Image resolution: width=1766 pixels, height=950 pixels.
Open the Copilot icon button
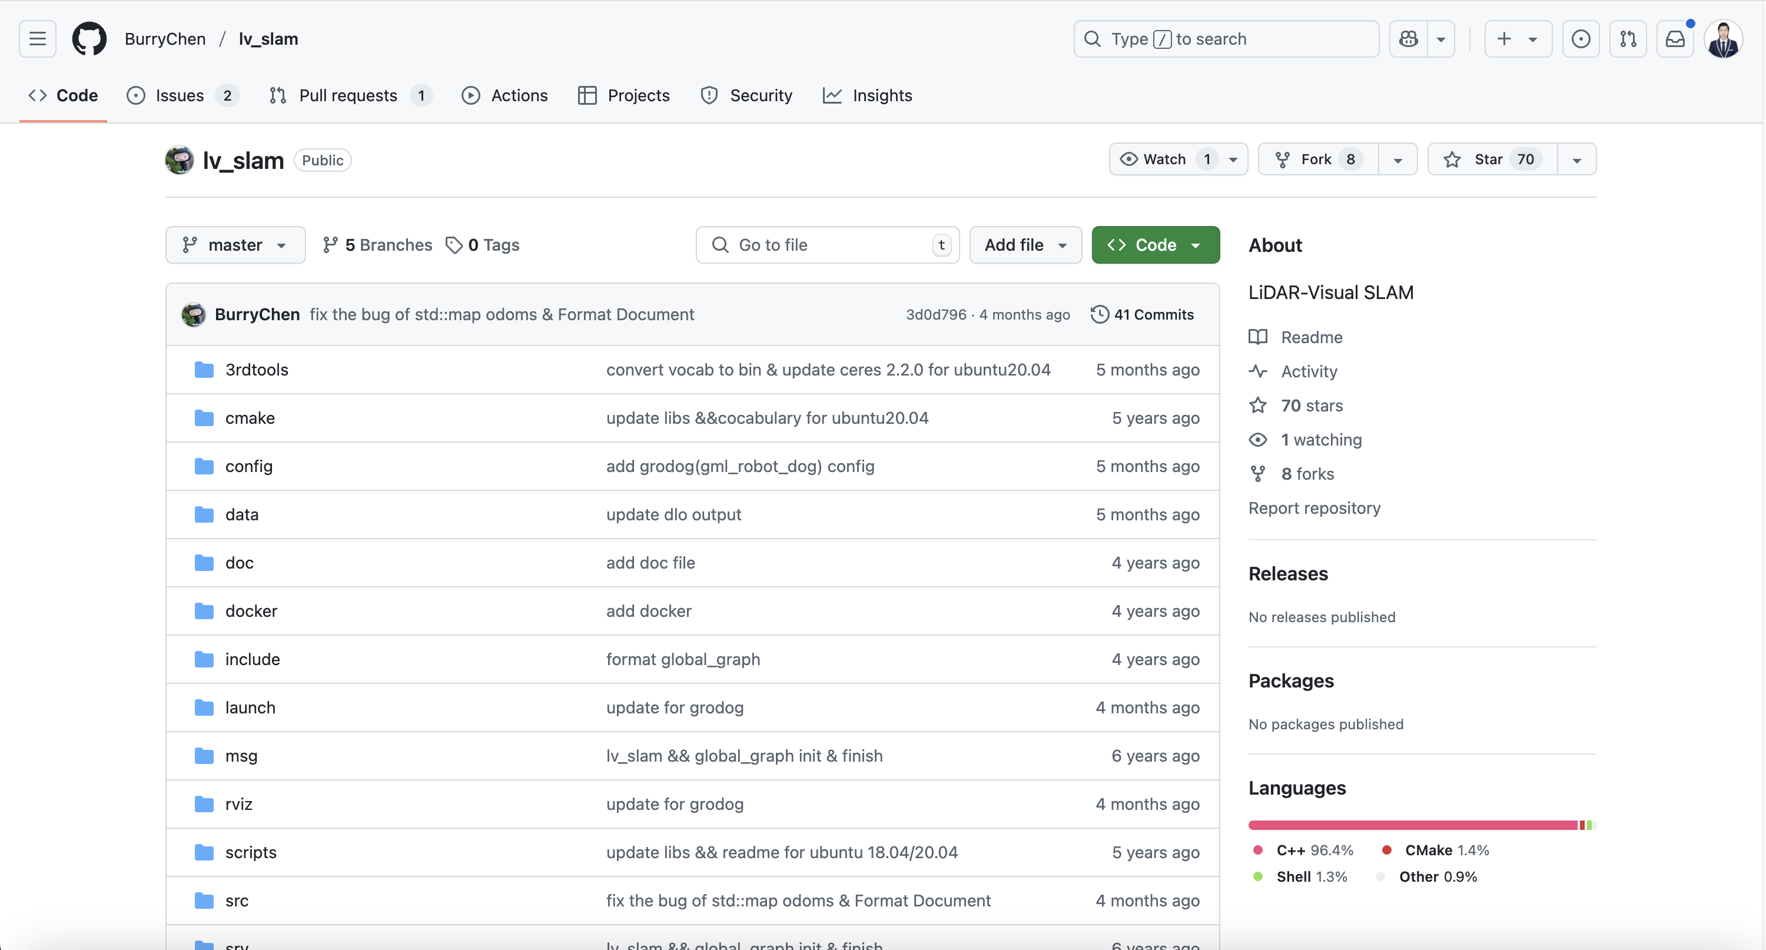1408,39
